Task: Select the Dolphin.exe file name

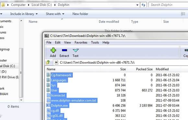Action: (59, 105)
